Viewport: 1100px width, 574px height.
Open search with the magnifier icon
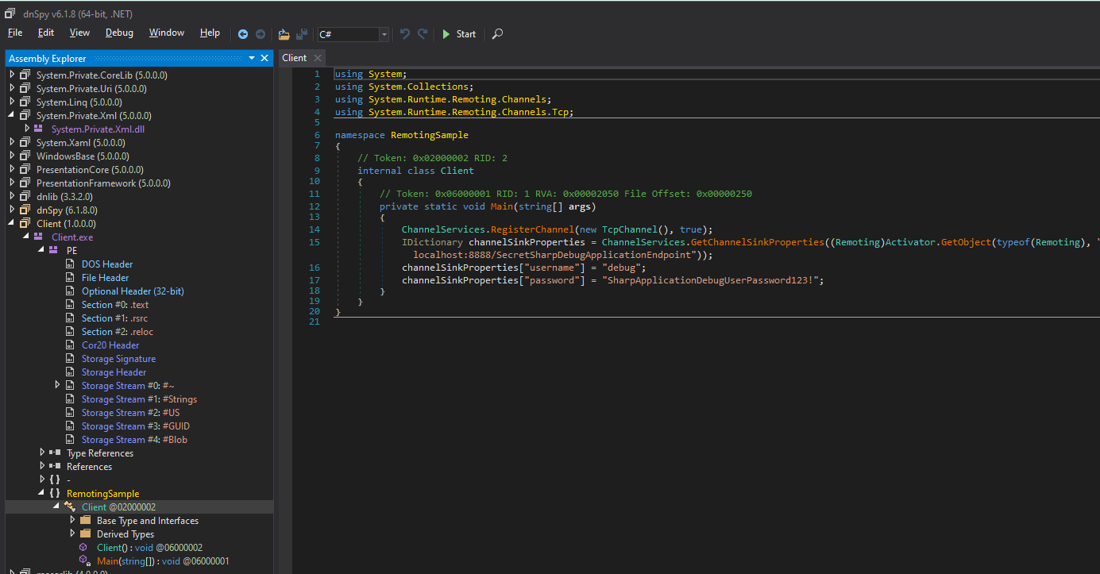tap(497, 34)
